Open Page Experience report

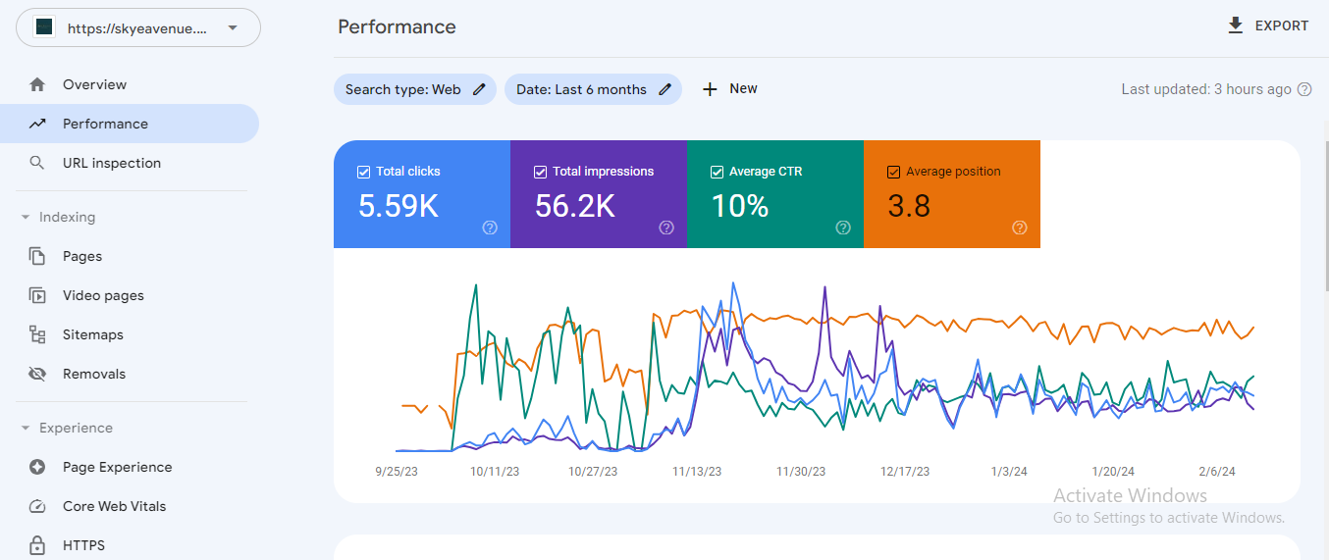(130, 467)
